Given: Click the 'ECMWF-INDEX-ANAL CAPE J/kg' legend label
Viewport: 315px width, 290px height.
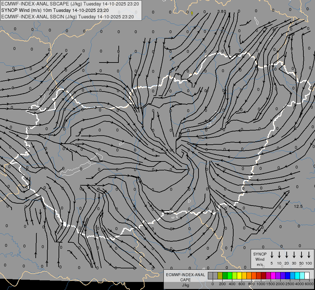Looking at the screenshot, I should point(185,280).
